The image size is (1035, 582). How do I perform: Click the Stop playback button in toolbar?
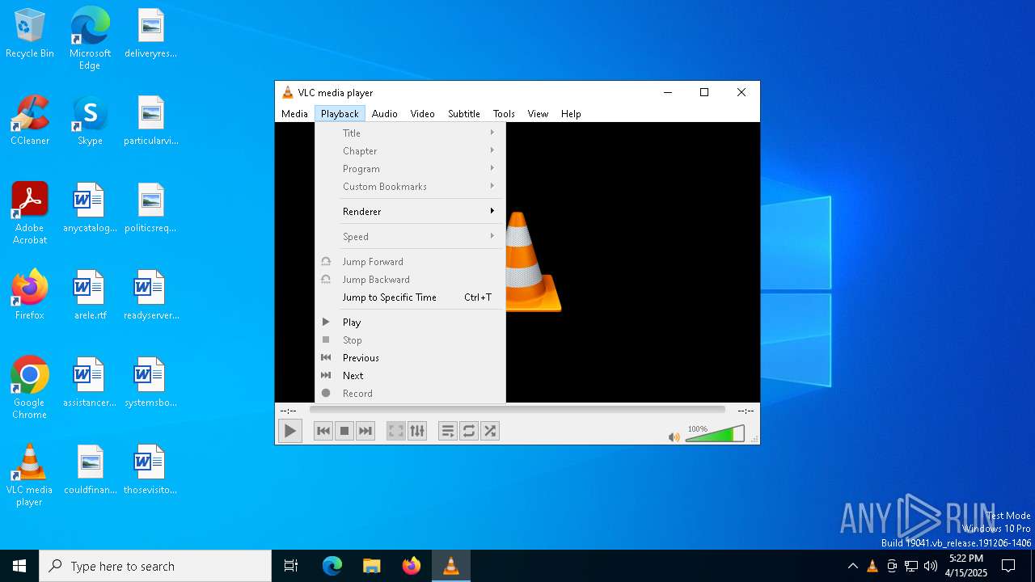point(344,431)
